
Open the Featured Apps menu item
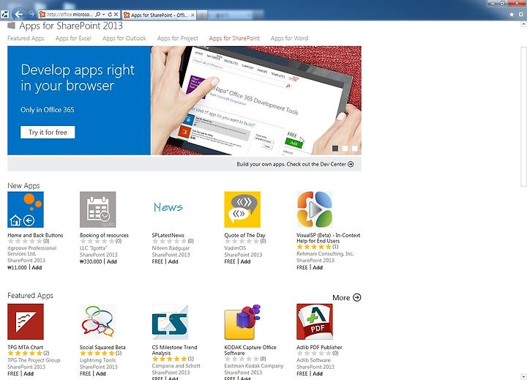pos(26,38)
